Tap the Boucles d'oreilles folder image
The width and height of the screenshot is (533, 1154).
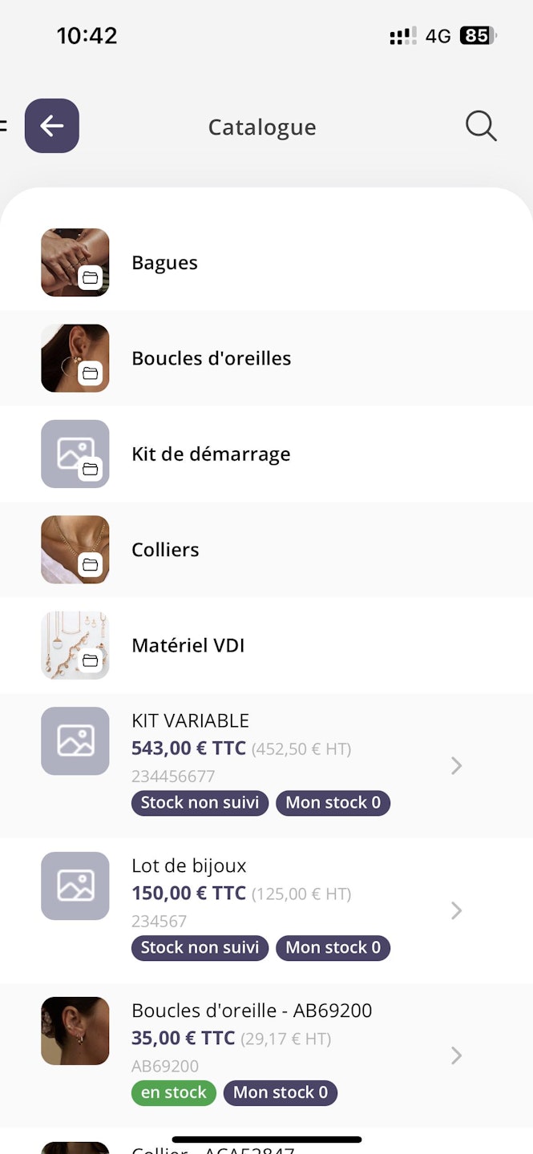[x=75, y=358]
